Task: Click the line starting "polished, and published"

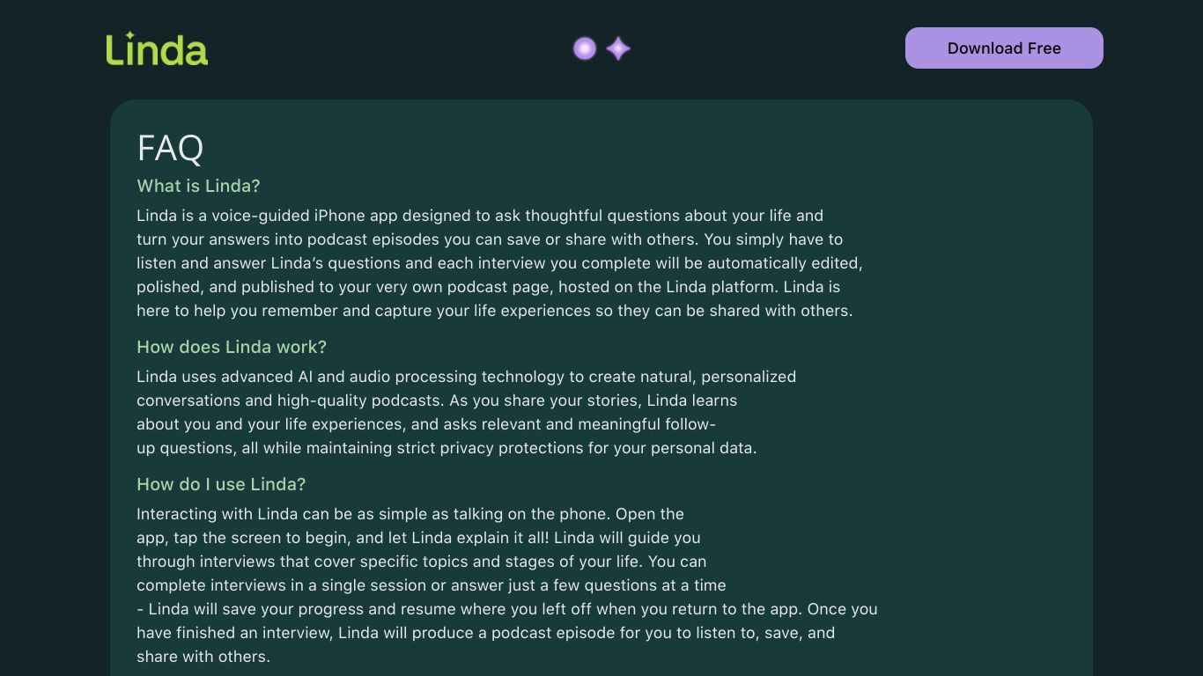Action: pyautogui.click(x=488, y=287)
